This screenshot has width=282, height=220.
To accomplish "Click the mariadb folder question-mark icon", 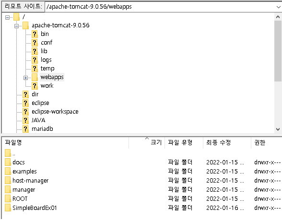I will (25, 129).
